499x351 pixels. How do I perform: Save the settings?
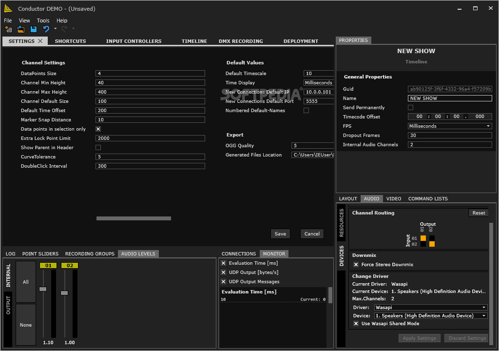[280, 234]
